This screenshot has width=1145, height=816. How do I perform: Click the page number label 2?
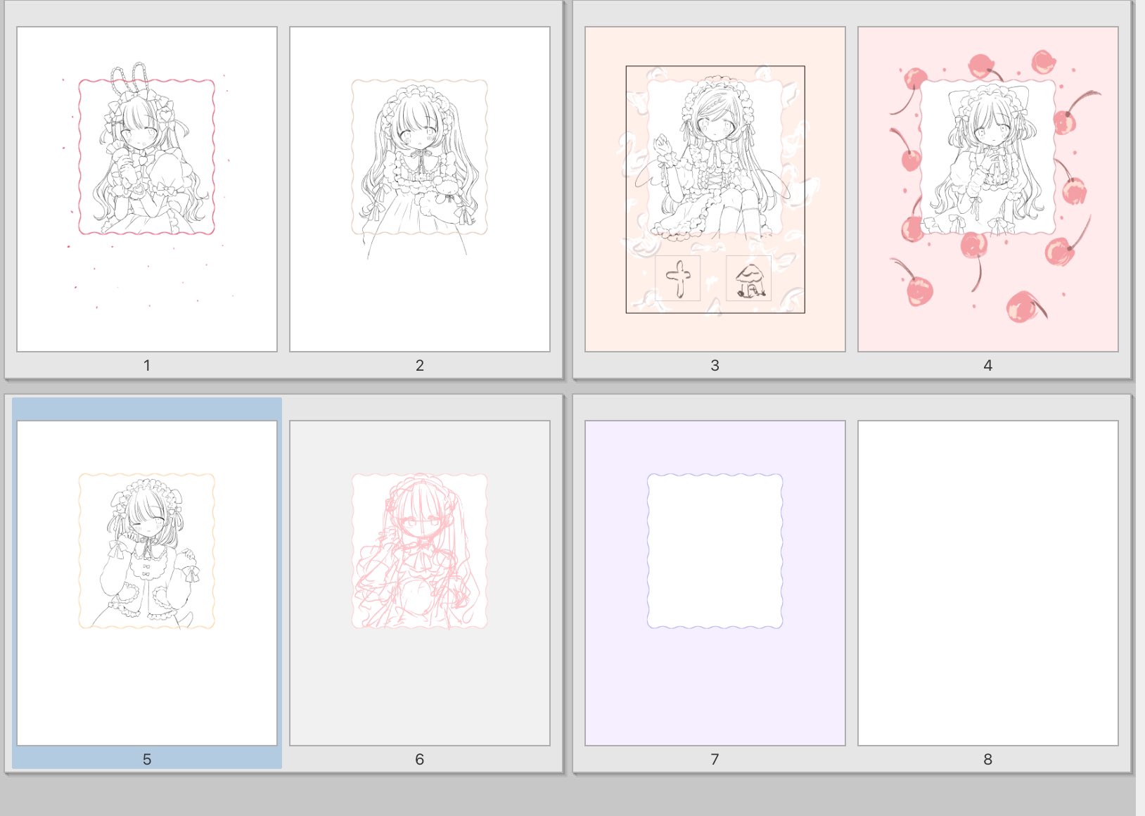(x=419, y=365)
